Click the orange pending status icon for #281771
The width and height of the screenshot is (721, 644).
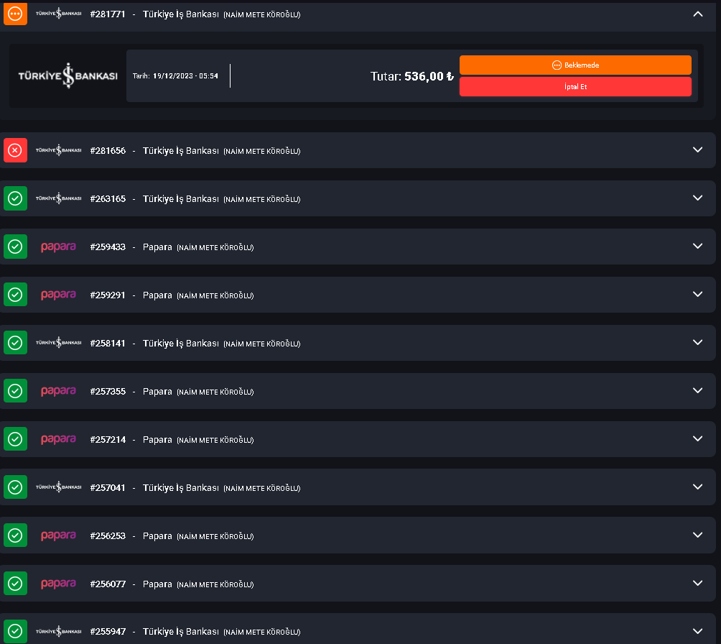click(15, 14)
